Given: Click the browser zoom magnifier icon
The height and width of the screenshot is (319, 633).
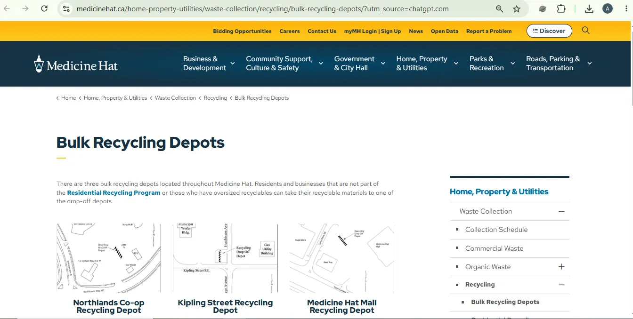Looking at the screenshot, I should (499, 9).
